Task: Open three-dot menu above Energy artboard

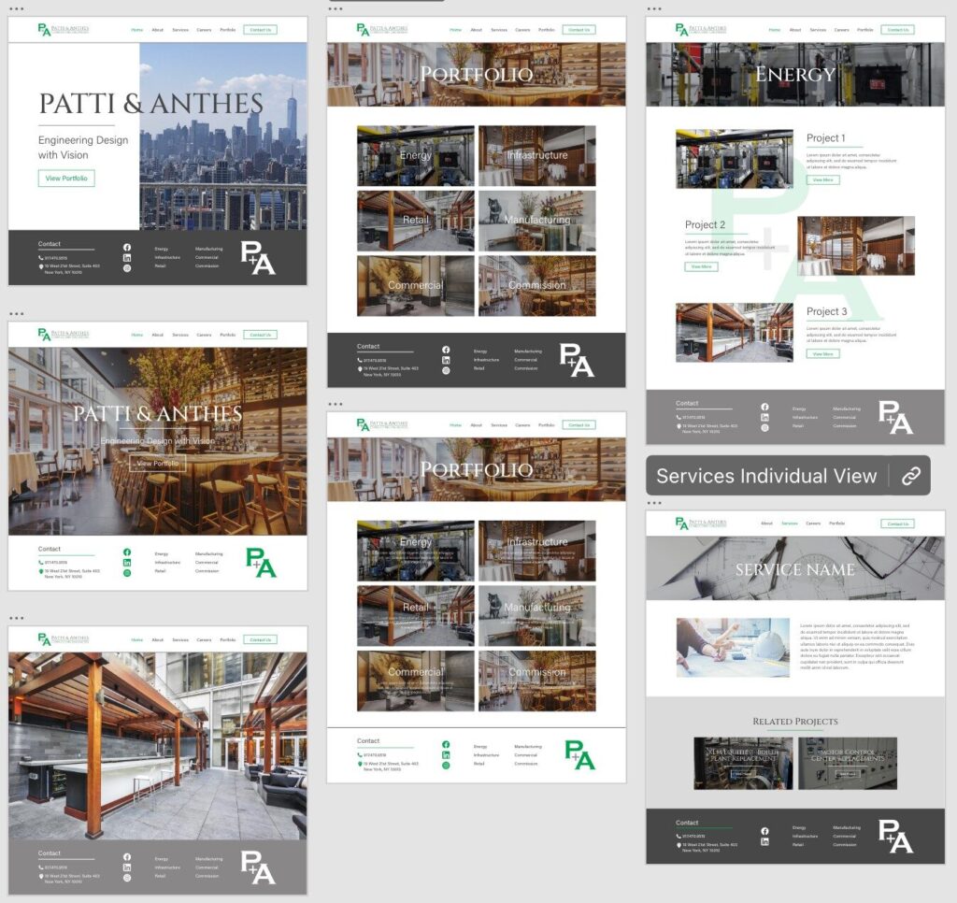Action: pyautogui.click(x=654, y=8)
